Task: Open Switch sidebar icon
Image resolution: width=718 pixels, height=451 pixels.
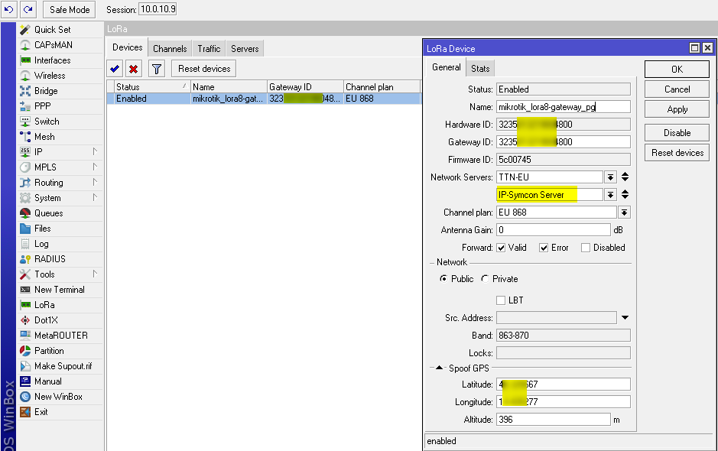Action: (x=25, y=122)
